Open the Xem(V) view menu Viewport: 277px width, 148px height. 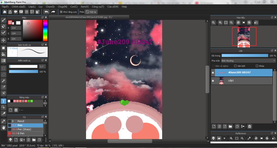(x=85, y=6)
